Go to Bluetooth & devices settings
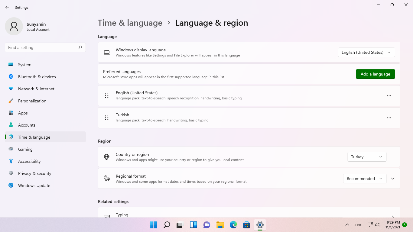This screenshot has height=232, width=413. (45, 77)
